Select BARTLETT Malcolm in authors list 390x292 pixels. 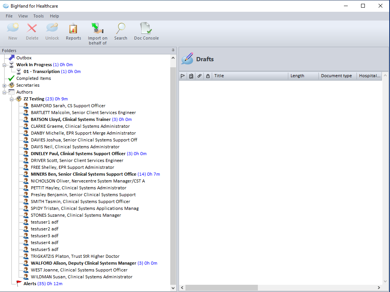[x=83, y=113]
